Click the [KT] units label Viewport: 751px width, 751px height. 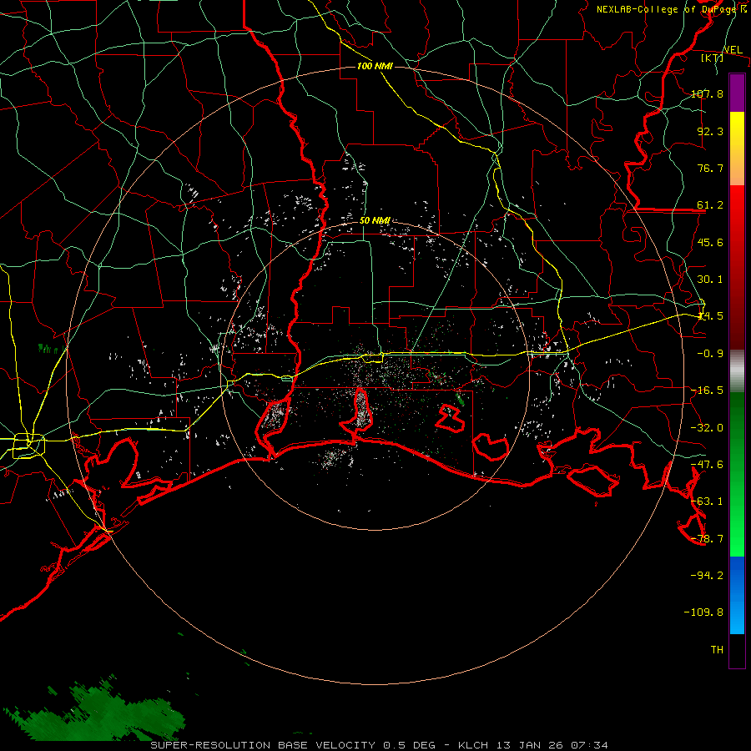(x=712, y=58)
